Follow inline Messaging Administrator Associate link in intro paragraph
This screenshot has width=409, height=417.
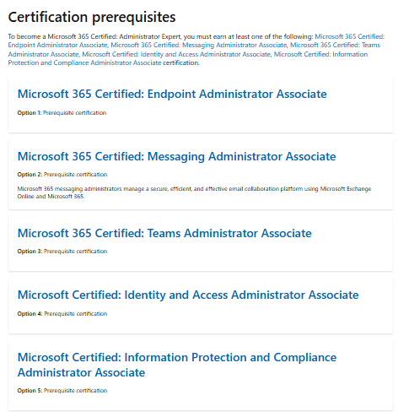coord(199,45)
